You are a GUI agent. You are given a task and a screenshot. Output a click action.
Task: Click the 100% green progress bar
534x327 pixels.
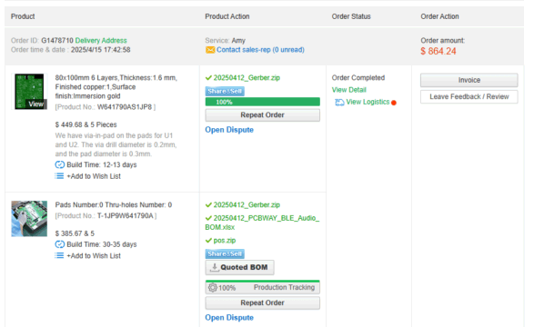point(262,102)
